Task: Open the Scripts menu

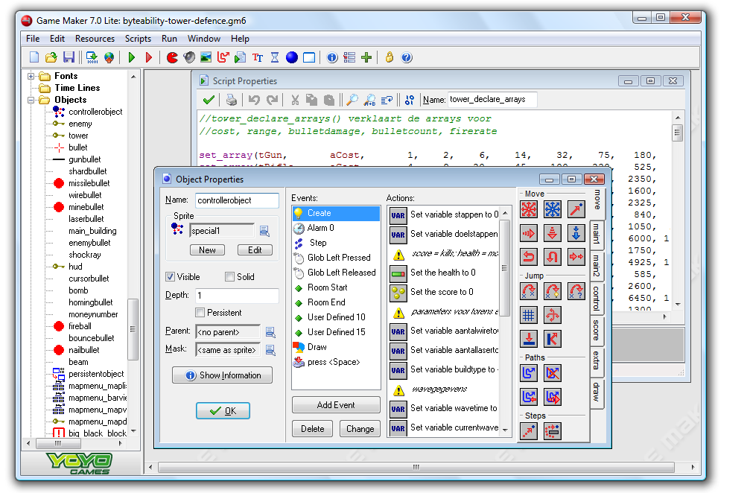Action: point(139,39)
